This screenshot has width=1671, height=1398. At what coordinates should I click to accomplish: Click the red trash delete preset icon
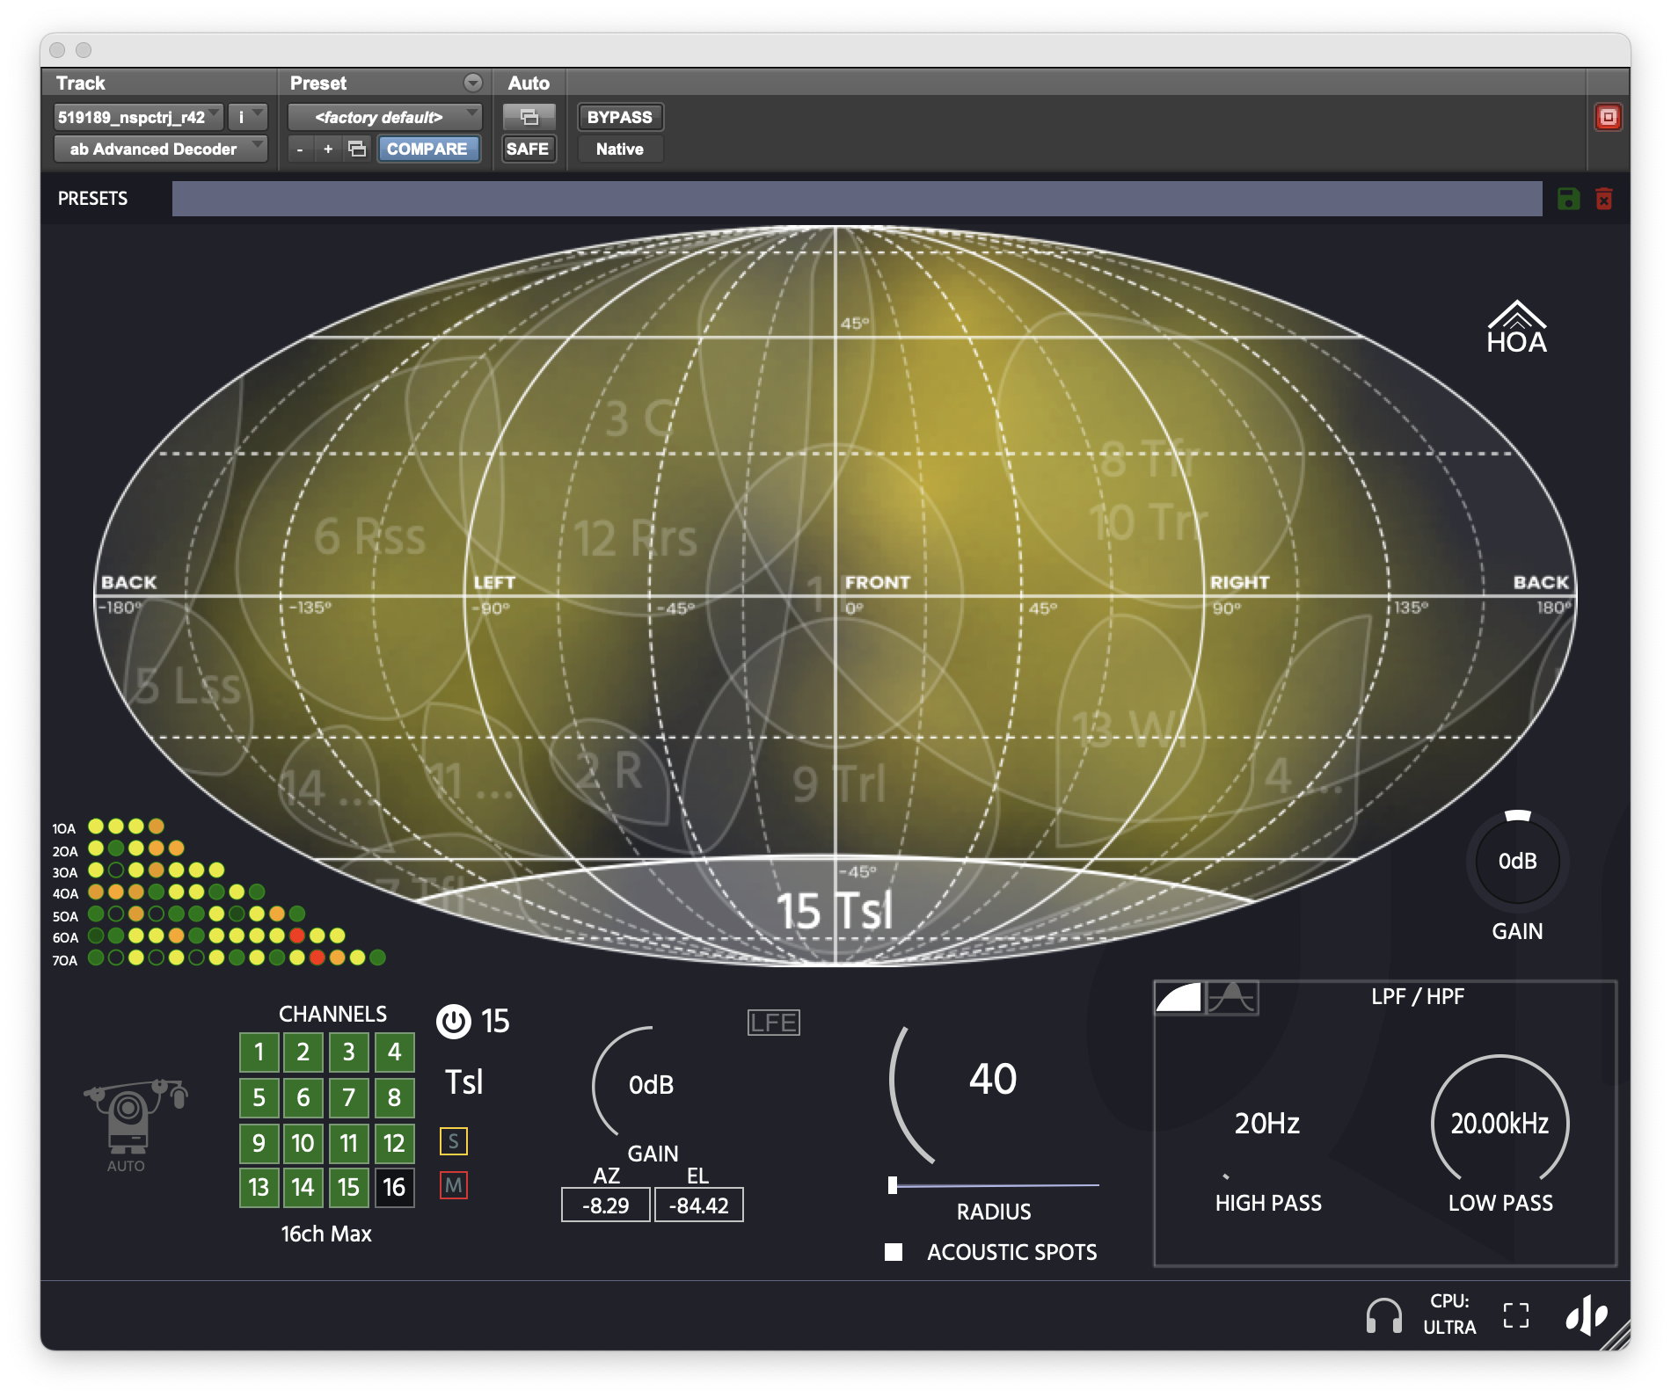point(1604,199)
